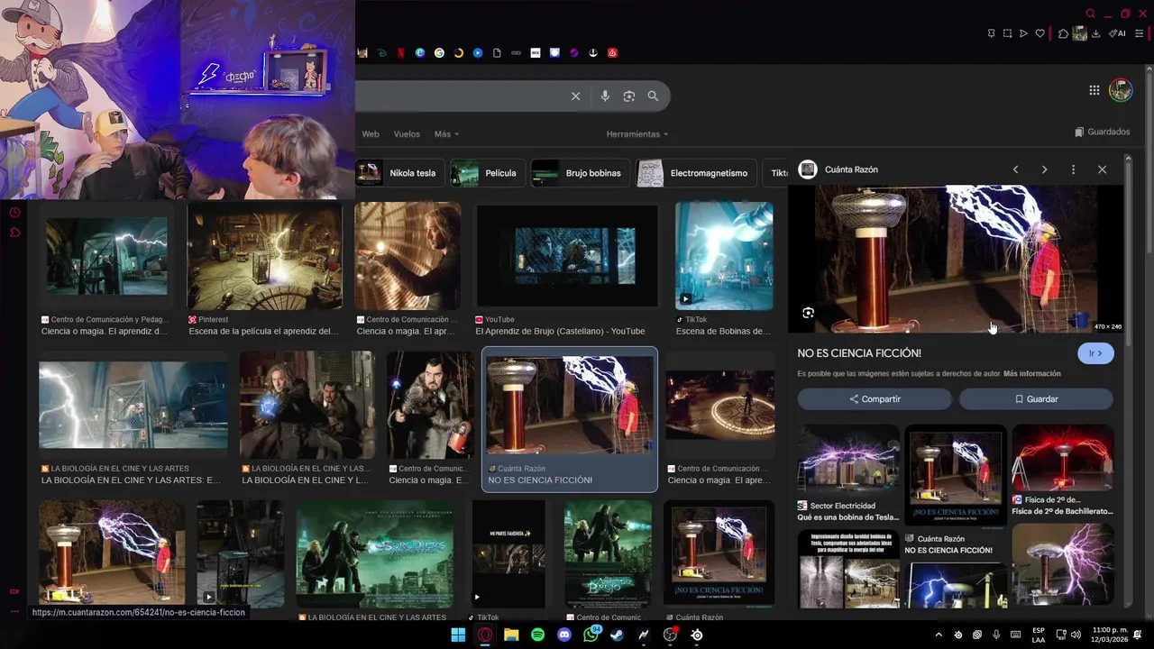Expand the Más search menu
Image resolution: width=1154 pixels, height=649 pixels.
tap(446, 134)
